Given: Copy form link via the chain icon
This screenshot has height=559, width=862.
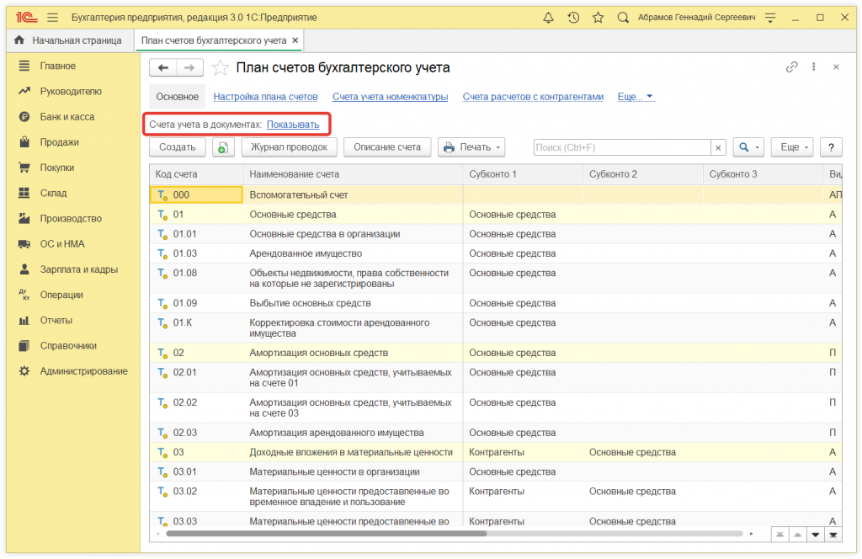Looking at the screenshot, I should (792, 67).
